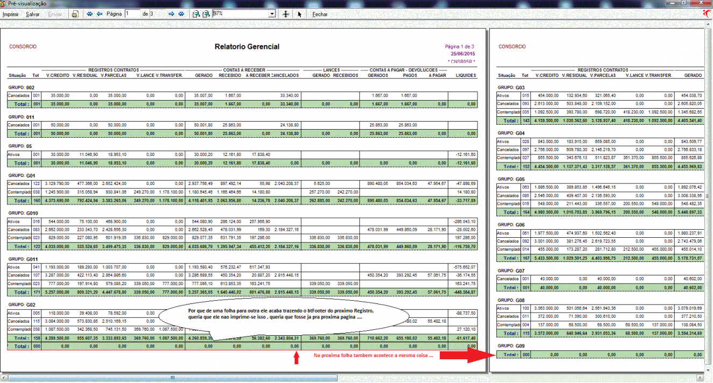Click the GRUPO: G06 heading on page two
713x383 pixels.
tap(511, 224)
